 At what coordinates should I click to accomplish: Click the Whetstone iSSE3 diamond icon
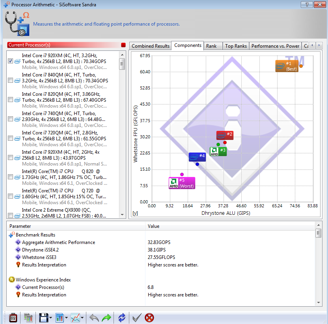pyautogui.click(x=18, y=257)
